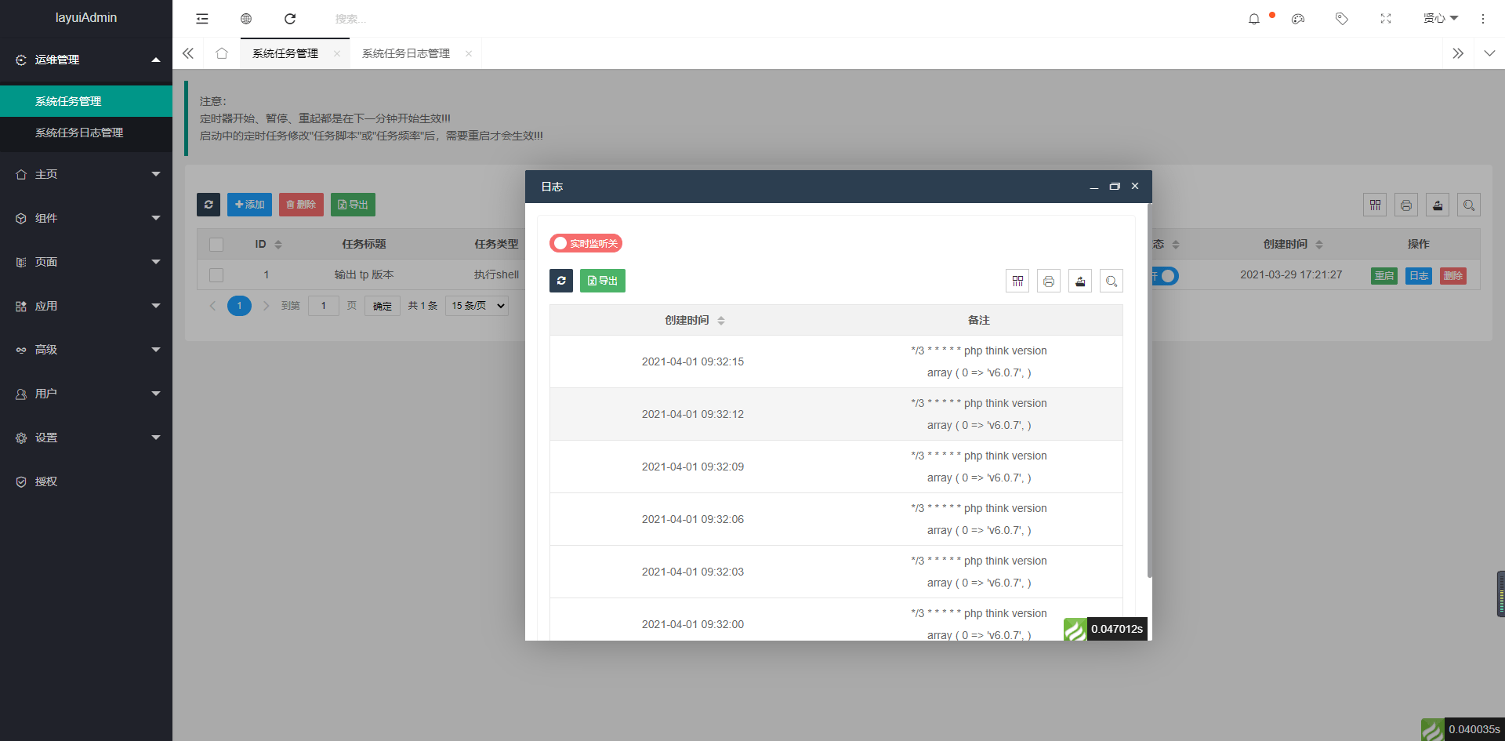
Task: Expand the 主页 sidebar menu
Action: click(x=86, y=174)
